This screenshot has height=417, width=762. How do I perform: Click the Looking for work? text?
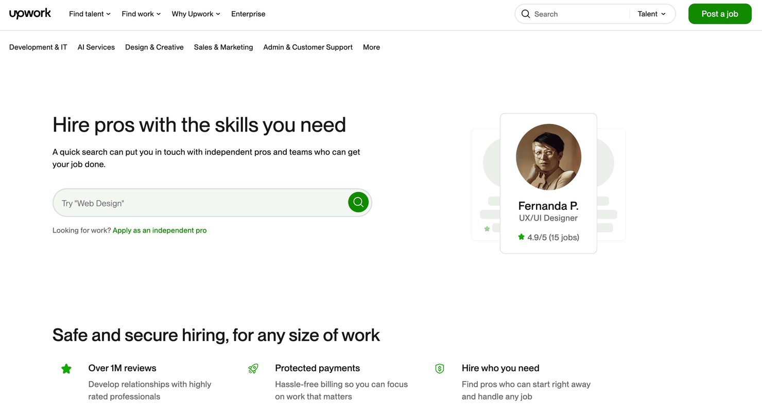[82, 230]
